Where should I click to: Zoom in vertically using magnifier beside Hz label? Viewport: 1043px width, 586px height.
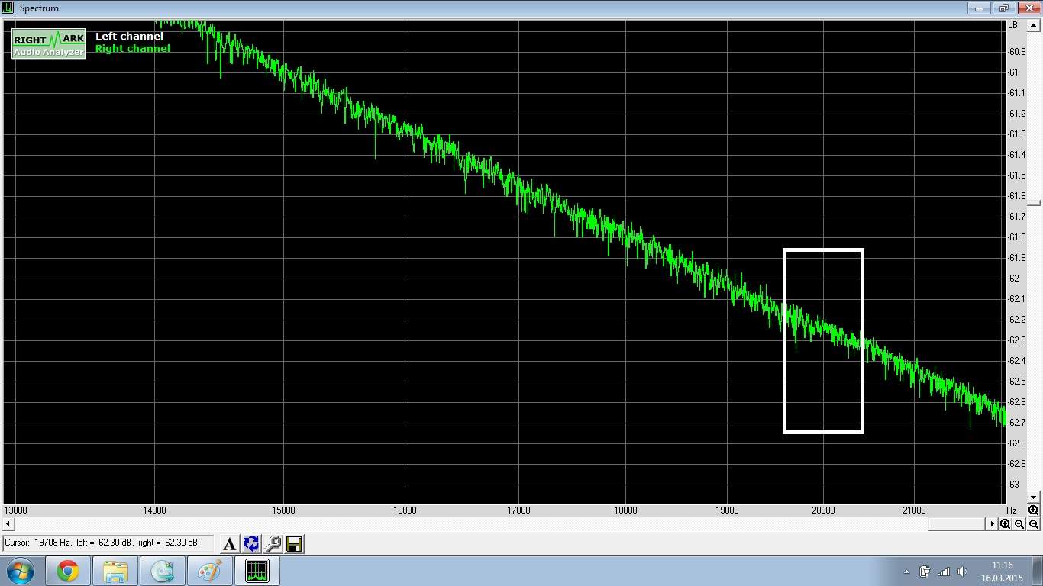(x=1033, y=510)
